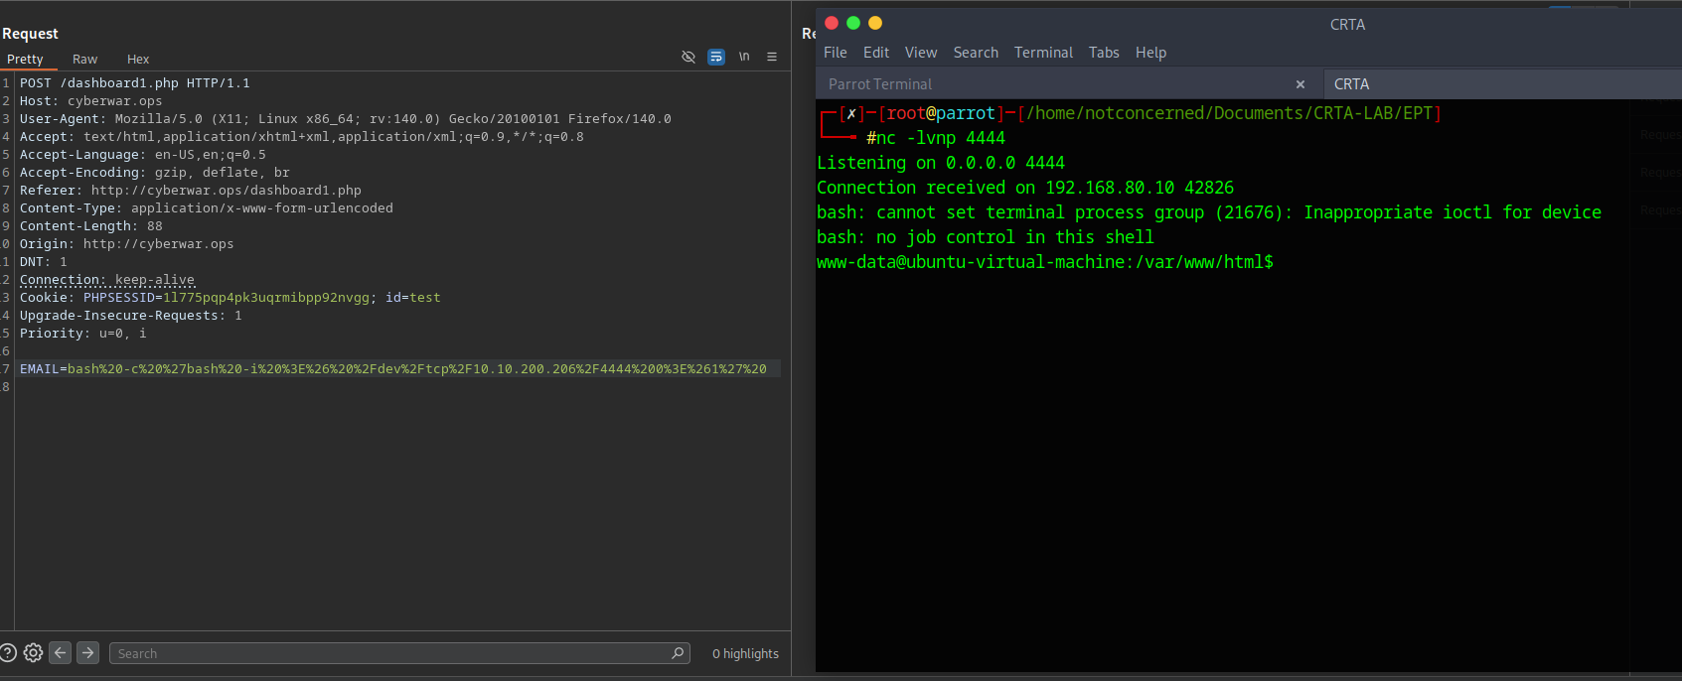The width and height of the screenshot is (1682, 681).
Task: Click the Origin header line
Action: point(126,244)
